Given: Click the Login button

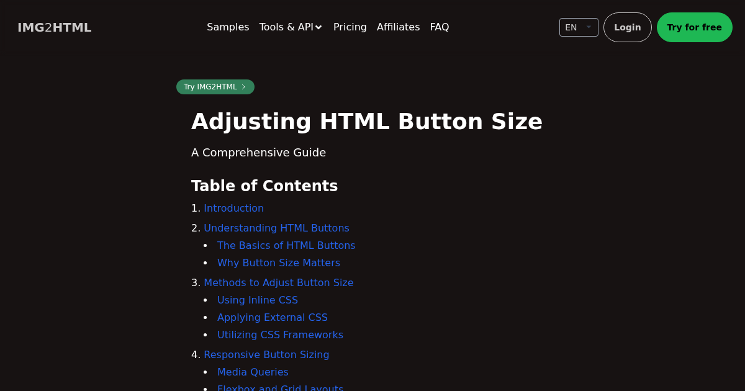Looking at the screenshot, I should [627, 27].
